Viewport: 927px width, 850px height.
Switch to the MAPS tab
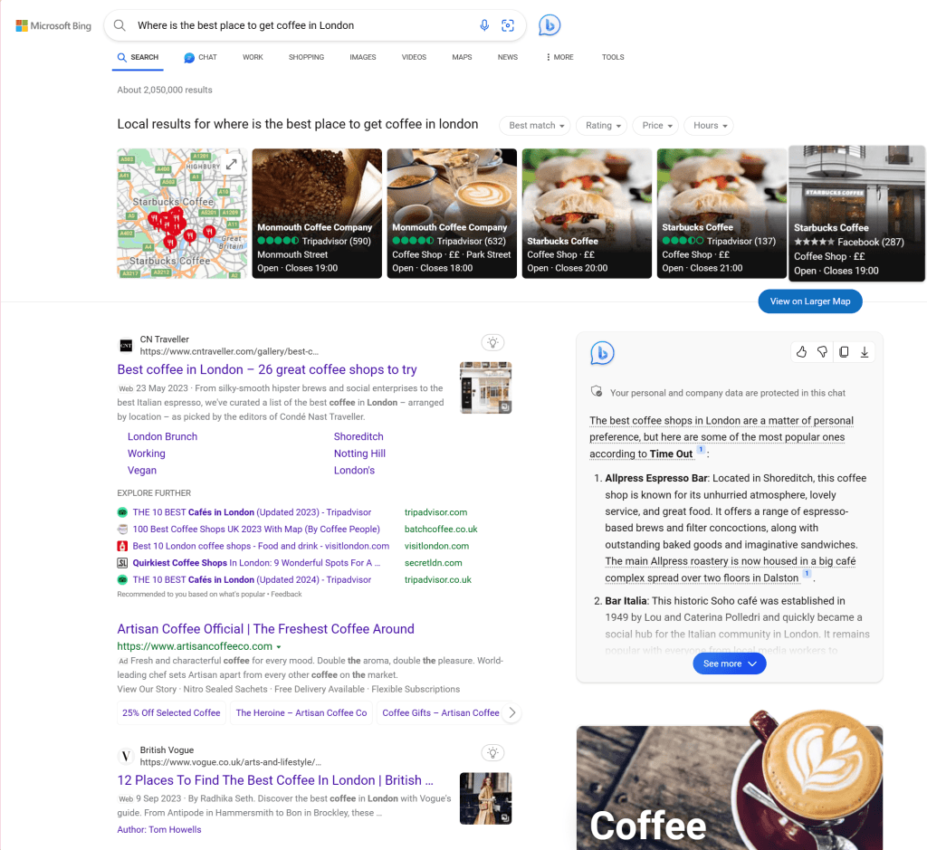tap(462, 57)
